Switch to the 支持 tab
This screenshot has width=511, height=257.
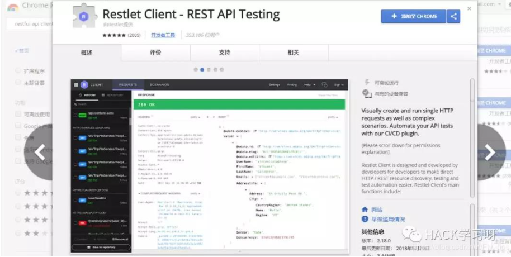click(x=225, y=53)
